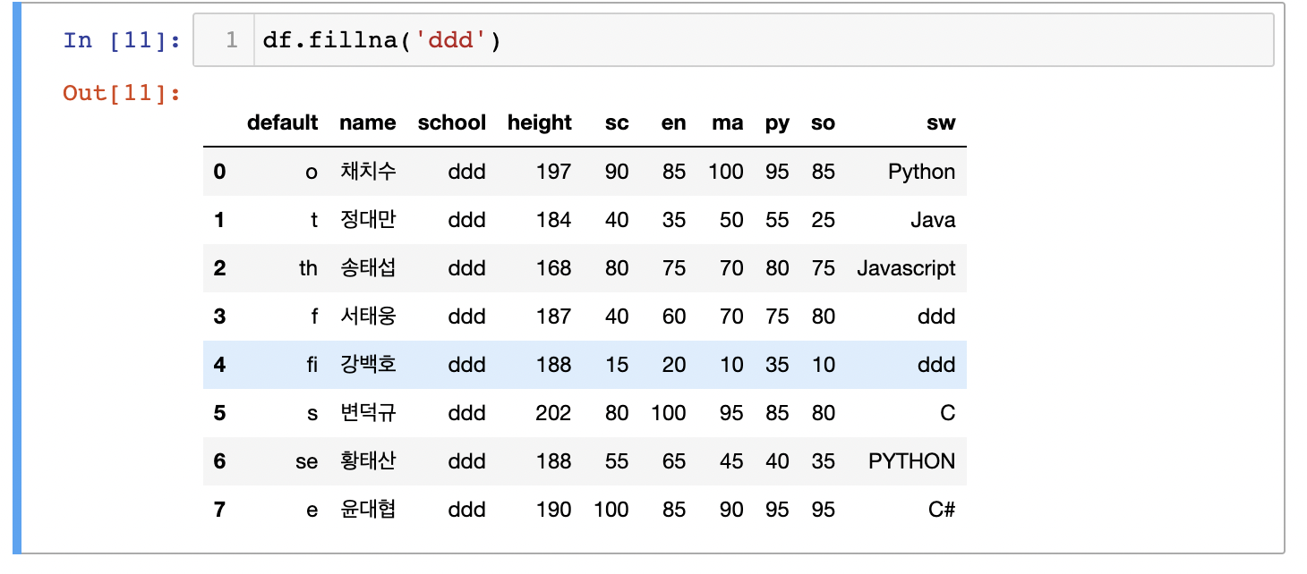Image resolution: width=1307 pixels, height=574 pixels.
Task: Select the 'school' column header
Action: point(451,123)
